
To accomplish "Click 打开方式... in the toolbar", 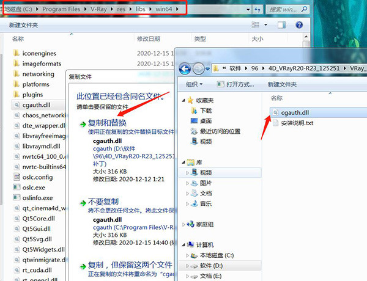I will tap(233, 84).
